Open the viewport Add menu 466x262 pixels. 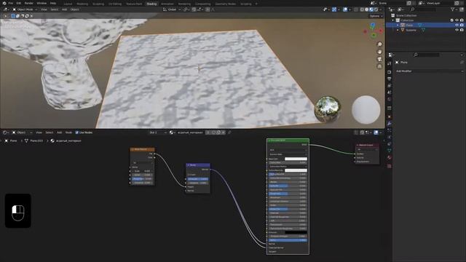(65, 9)
